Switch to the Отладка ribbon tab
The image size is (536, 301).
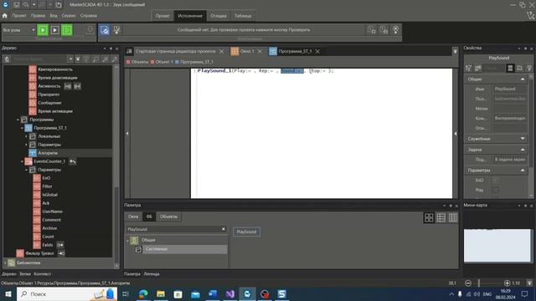[219, 16]
